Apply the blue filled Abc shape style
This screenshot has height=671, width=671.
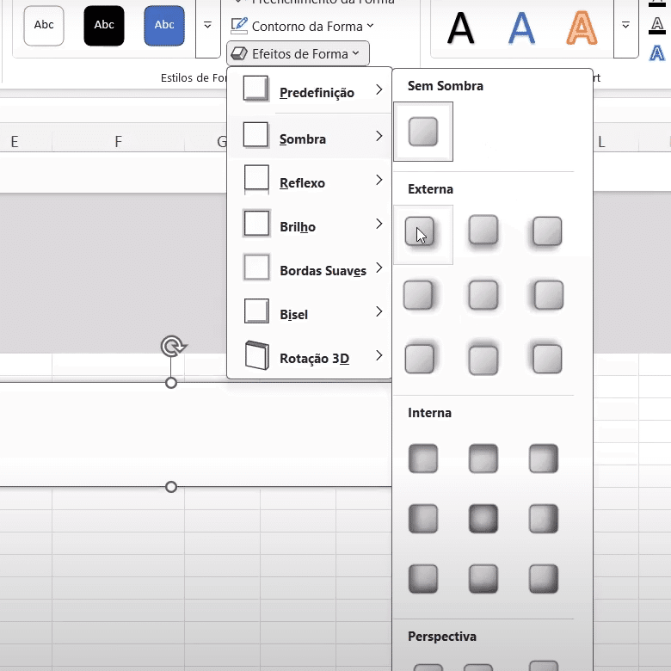(x=164, y=26)
